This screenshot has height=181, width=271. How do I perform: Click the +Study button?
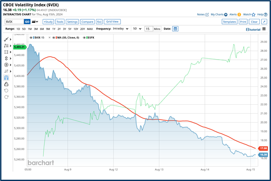[x=48, y=22]
